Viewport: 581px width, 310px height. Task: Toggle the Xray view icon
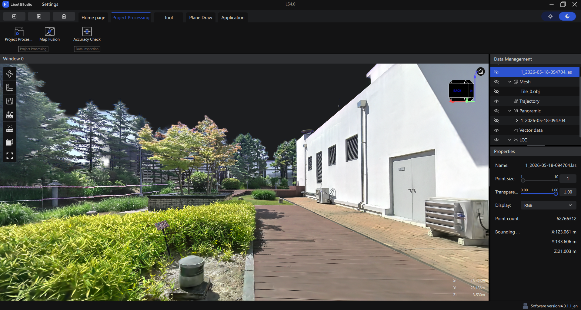(x=10, y=128)
